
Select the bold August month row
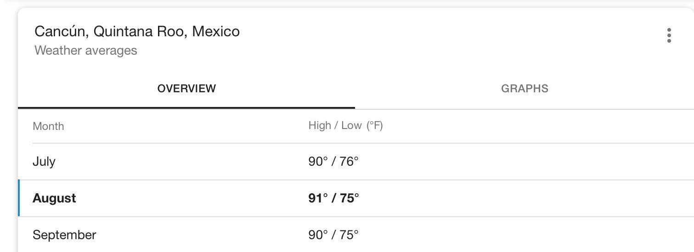pyautogui.click(x=356, y=198)
